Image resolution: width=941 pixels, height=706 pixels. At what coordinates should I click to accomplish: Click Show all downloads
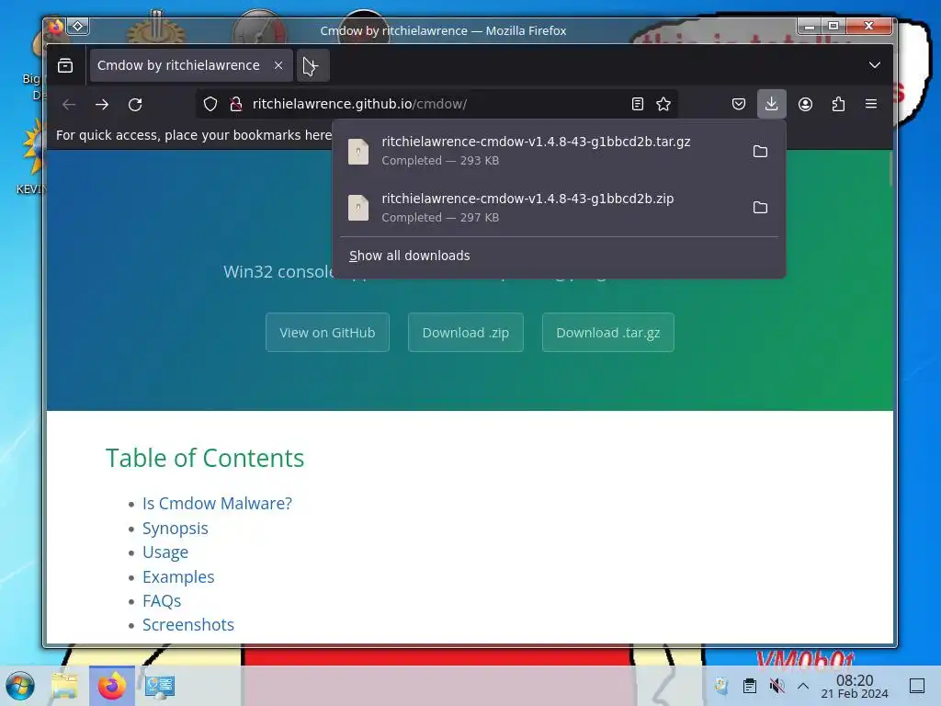click(409, 256)
